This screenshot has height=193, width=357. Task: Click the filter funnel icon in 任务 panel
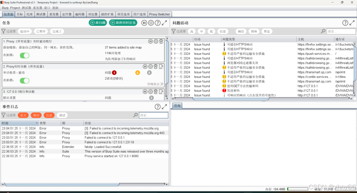point(3,31)
